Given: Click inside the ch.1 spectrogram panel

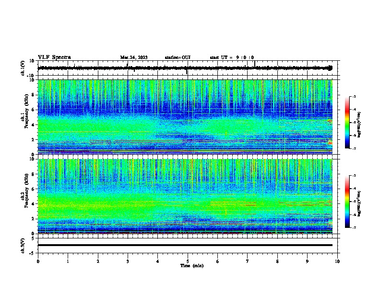Looking at the screenshot, I should point(185,117).
